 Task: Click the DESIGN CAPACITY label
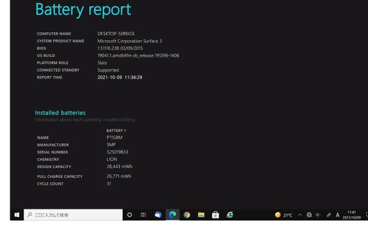(54, 167)
